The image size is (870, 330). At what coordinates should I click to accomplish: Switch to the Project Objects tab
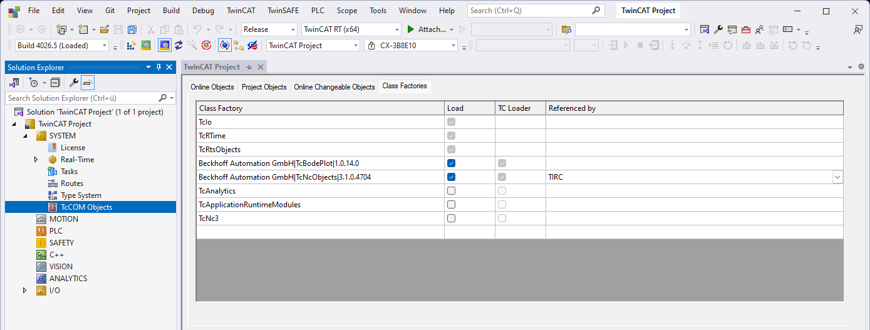264,87
